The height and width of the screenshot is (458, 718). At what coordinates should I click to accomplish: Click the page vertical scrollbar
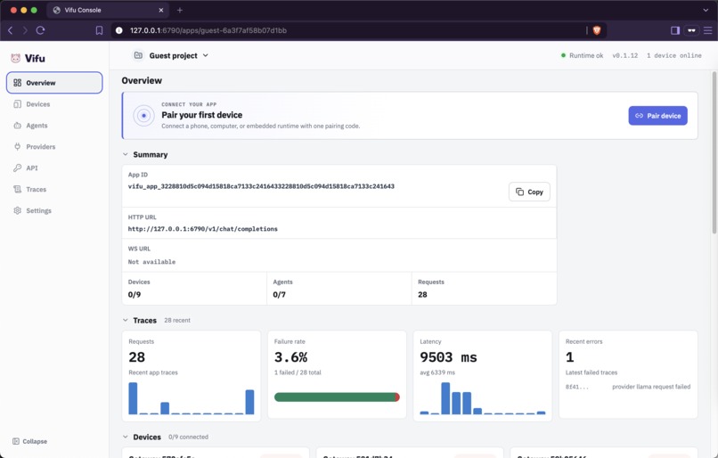714,153
